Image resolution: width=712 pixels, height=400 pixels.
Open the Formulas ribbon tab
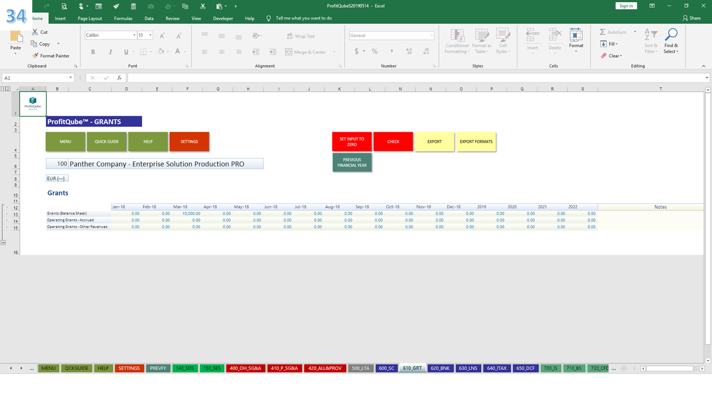point(123,18)
